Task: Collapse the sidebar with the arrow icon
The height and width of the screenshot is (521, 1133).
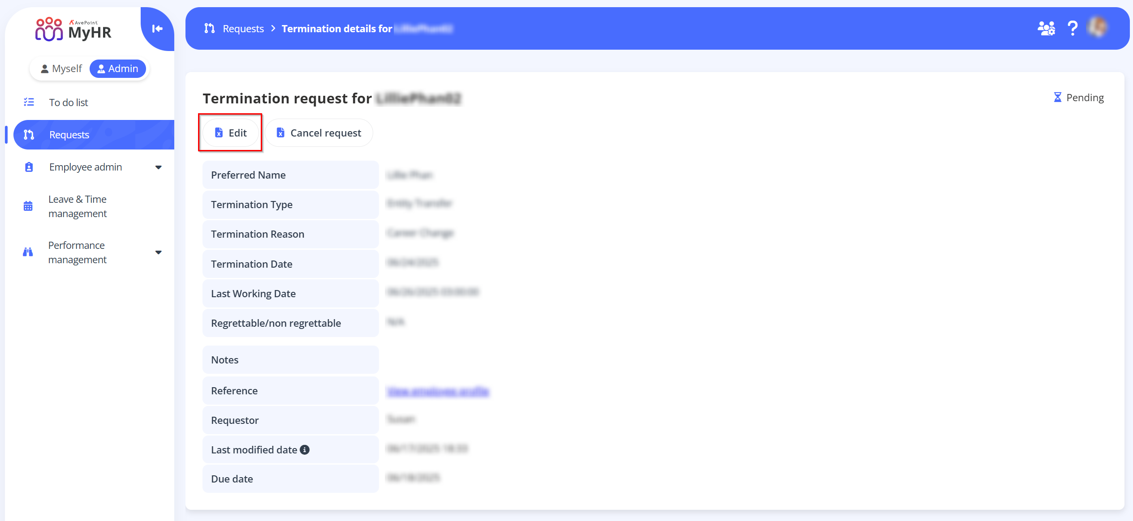Action: point(157,29)
